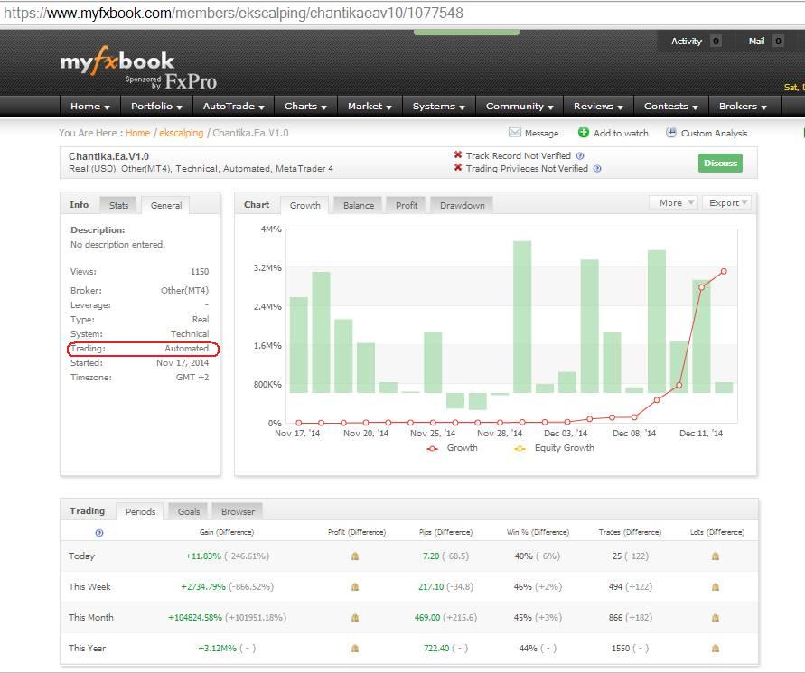This screenshot has width=805, height=673.
Task: Click the green Discuss button
Action: point(720,164)
